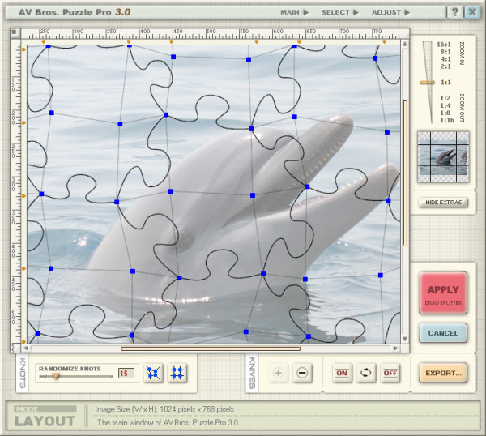Image resolution: width=486 pixels, height=436 pixels.
Task: Click the Image Size status text
Action: pos(164,409)
